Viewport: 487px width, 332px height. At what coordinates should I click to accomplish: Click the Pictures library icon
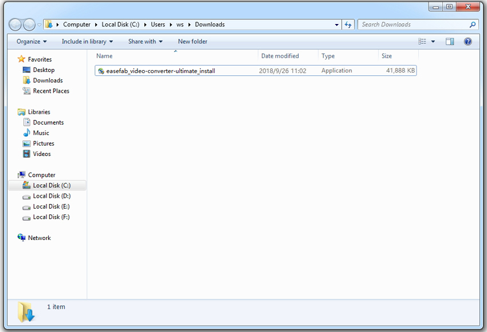coord(26,143)
